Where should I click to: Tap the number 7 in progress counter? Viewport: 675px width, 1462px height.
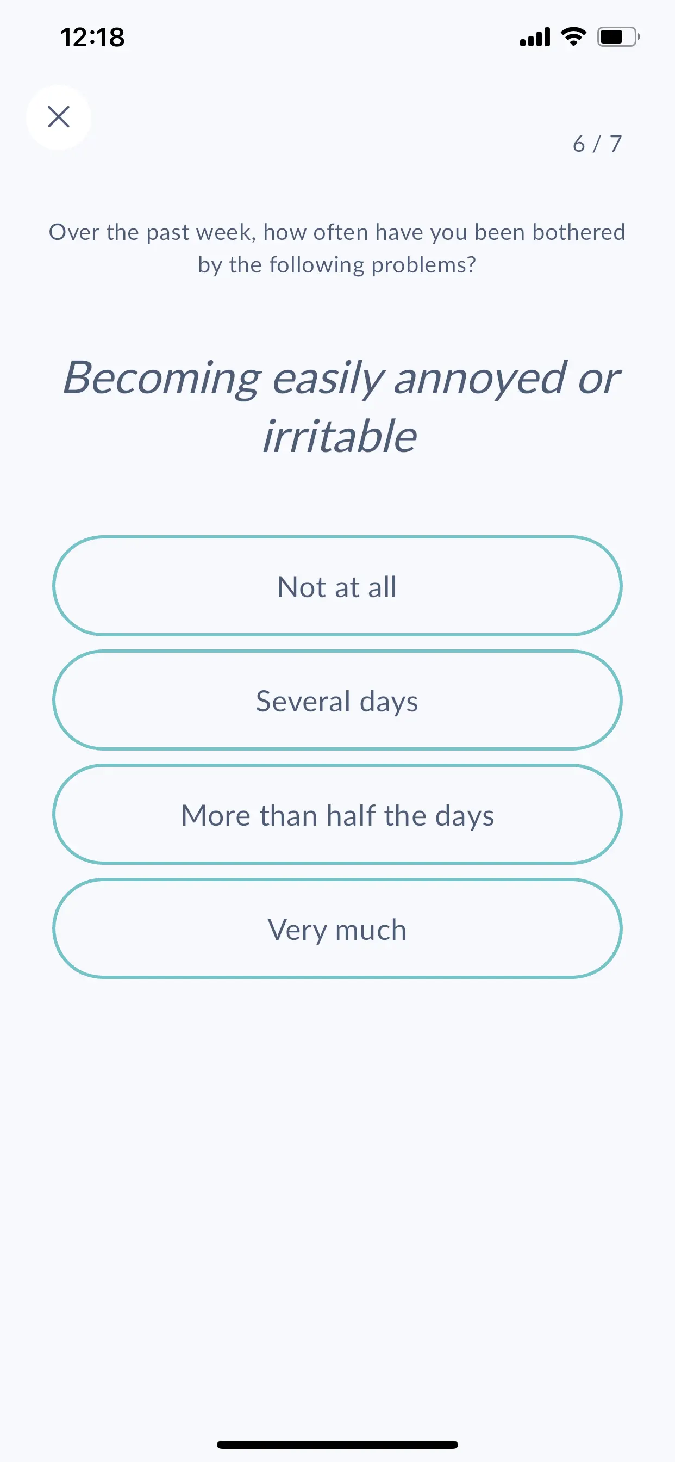616,144
